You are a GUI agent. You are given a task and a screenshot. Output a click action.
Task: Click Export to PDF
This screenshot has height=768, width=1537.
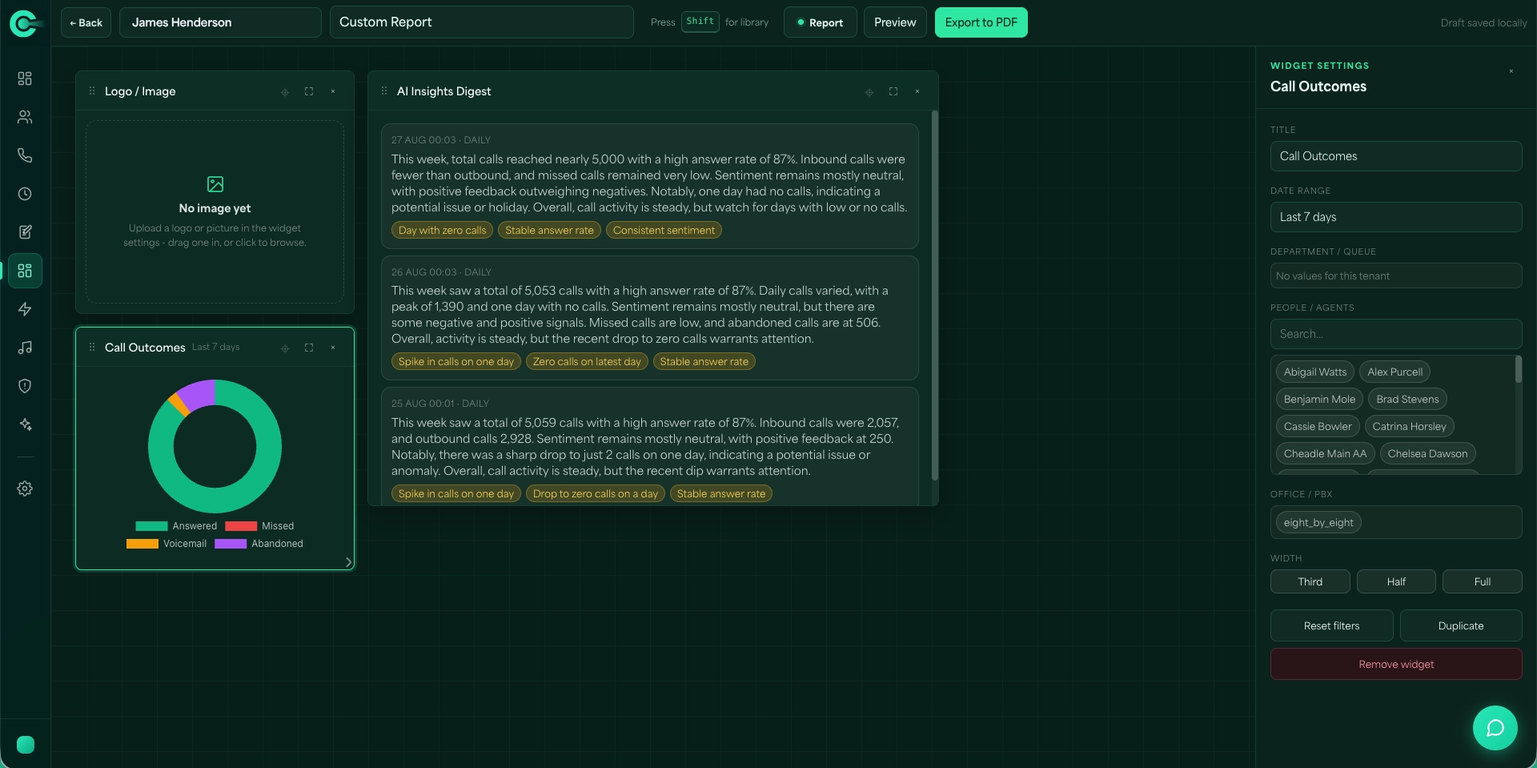981,22
